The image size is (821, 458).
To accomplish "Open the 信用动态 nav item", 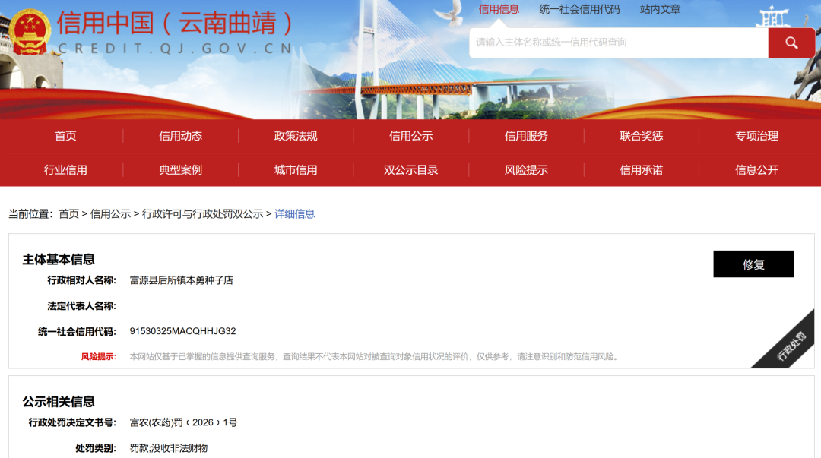I will 181,136.
